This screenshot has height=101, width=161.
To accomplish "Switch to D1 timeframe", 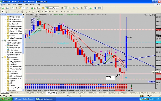I will point(64,12).
